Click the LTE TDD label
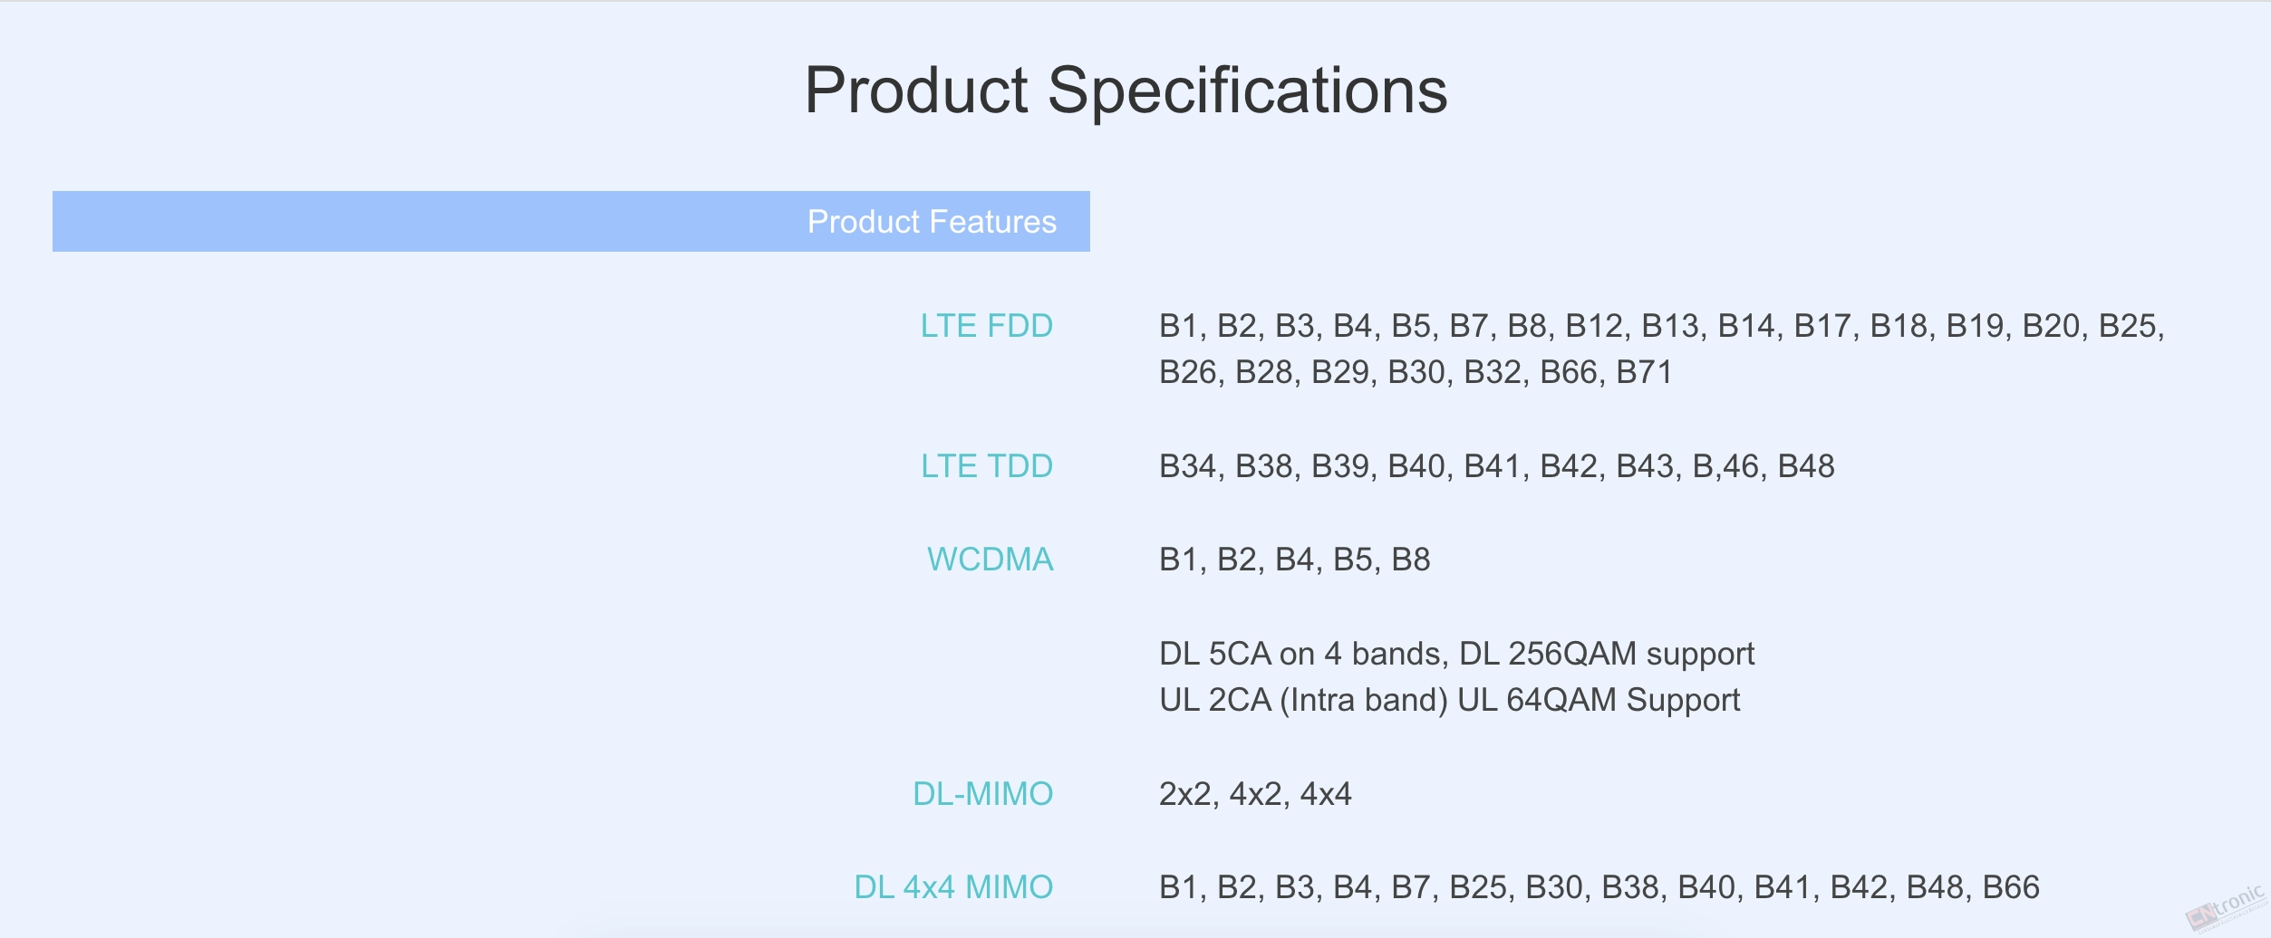2271x938 pixels. pos(986,466)
